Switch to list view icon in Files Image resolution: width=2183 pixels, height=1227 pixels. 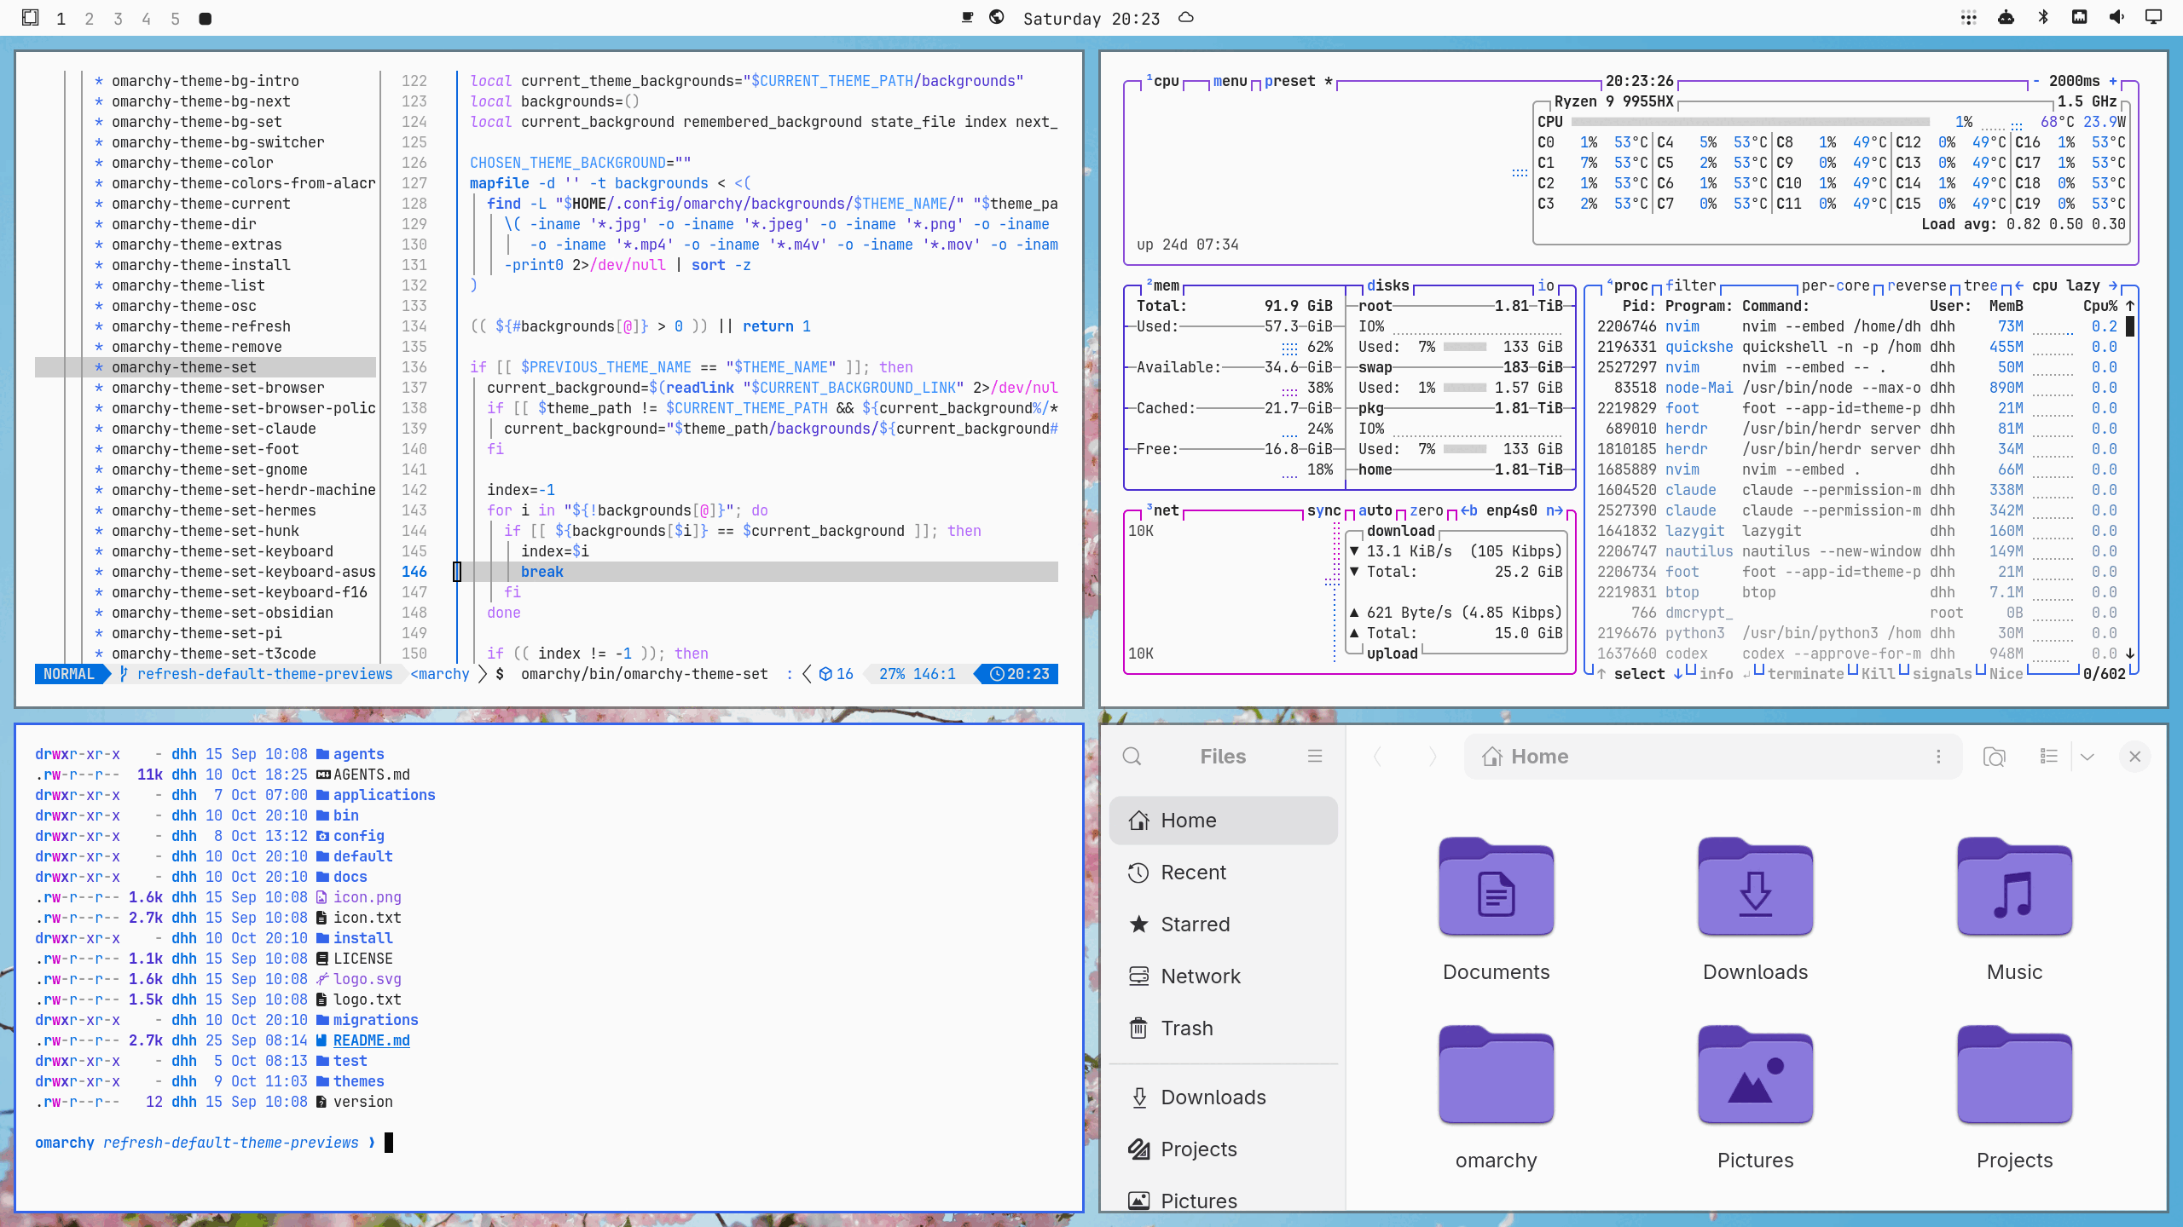[2049, 757]
